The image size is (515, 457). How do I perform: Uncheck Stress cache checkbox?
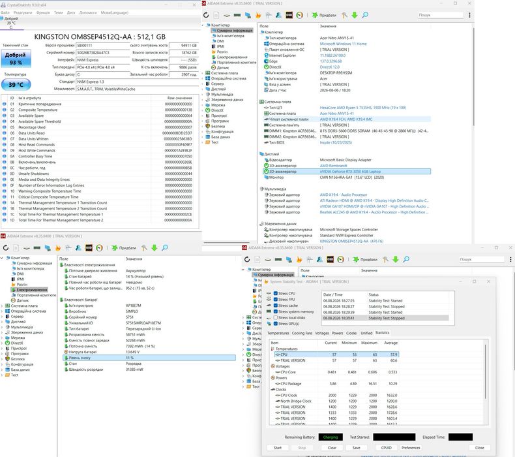coord(276,306)
